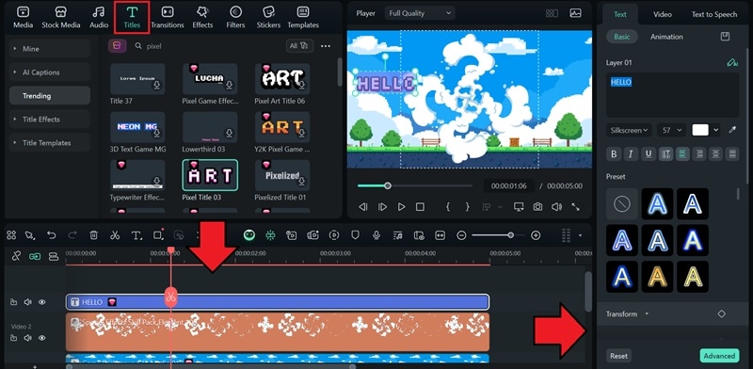Switch to the Audio panel
Screen dimensions: 753x369
coord(99,18)
